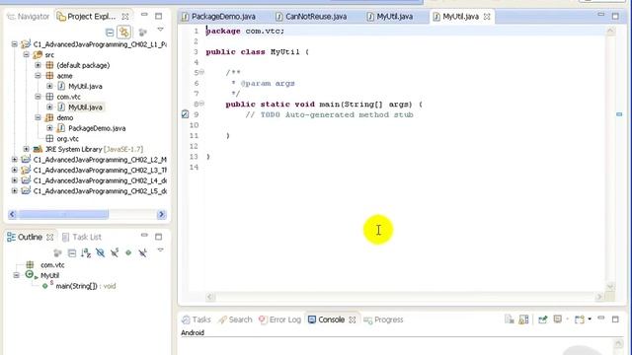Switch to Task List tab

(x=82, y=237)
